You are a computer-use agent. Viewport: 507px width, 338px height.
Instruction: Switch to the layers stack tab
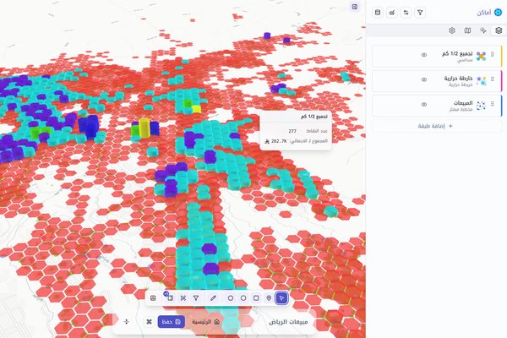pyautogui.click(x=499, y=30)
